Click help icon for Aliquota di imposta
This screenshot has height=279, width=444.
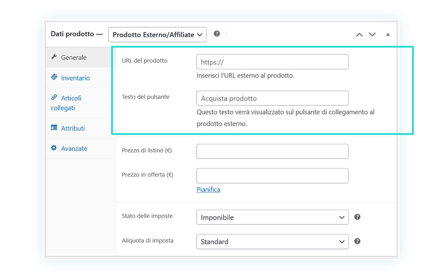[357, 241]
